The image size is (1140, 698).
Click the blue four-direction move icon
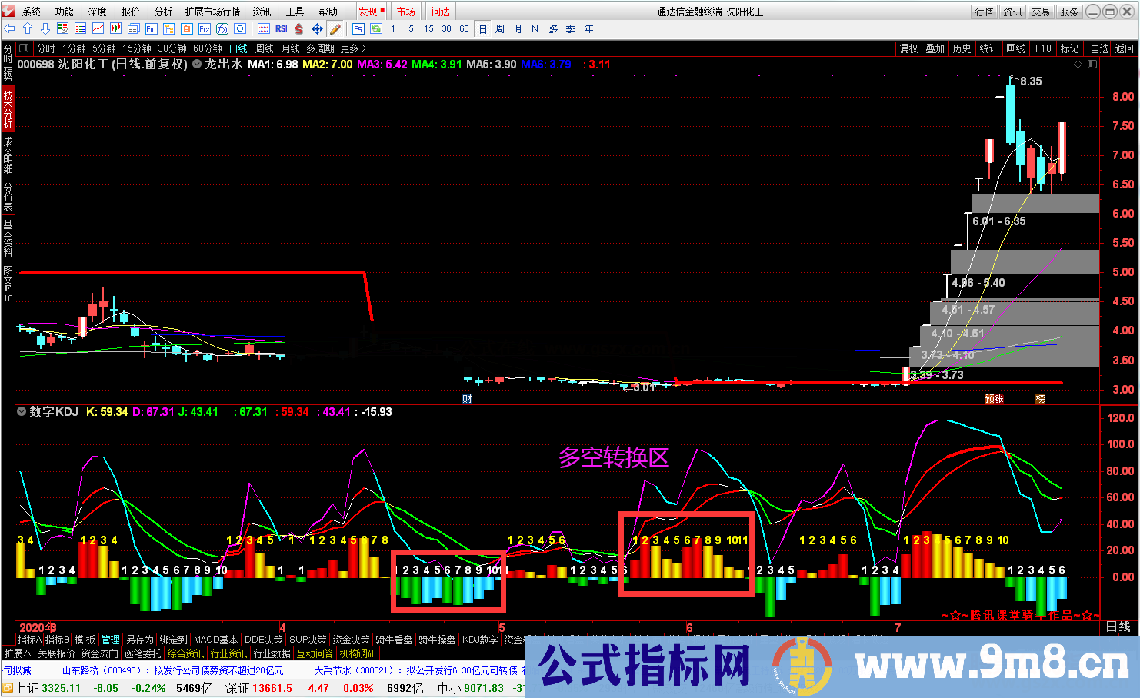[x=317, y=28]
